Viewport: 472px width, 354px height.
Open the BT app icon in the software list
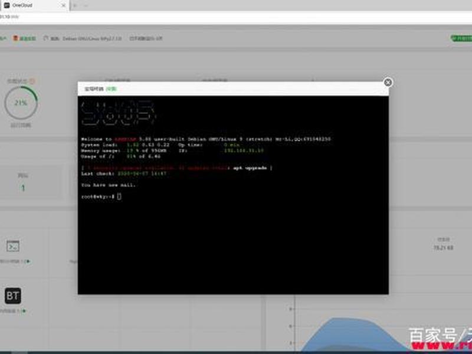pos(13,296)
